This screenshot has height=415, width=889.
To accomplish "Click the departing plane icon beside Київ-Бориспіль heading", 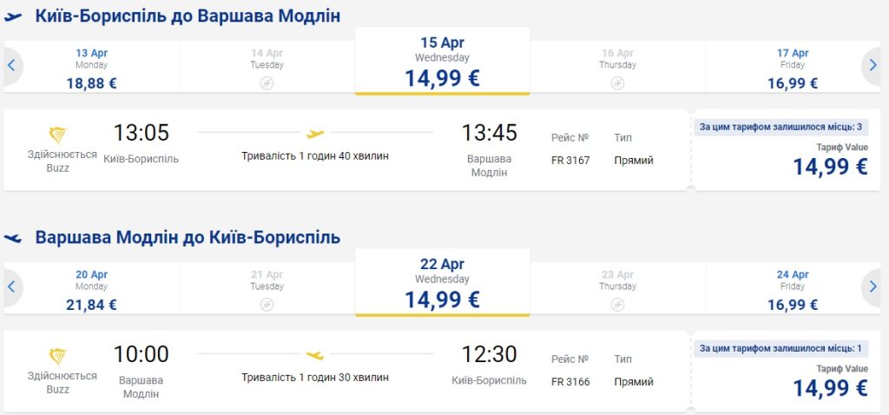I will pos(13,16).
